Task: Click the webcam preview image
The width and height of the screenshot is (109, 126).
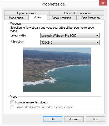Action: 57,70
